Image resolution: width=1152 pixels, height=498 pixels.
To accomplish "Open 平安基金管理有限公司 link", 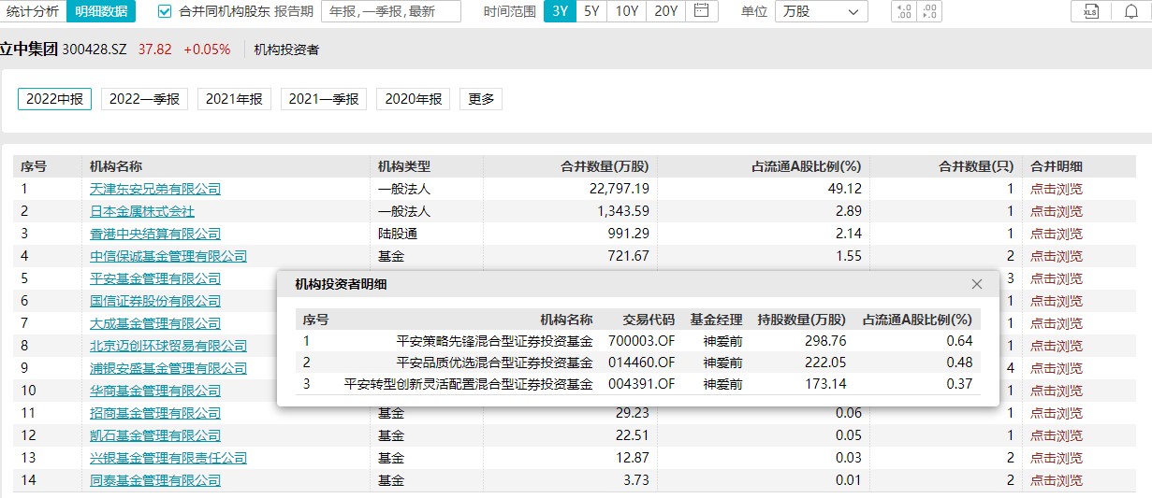I will tap(155, 278).
